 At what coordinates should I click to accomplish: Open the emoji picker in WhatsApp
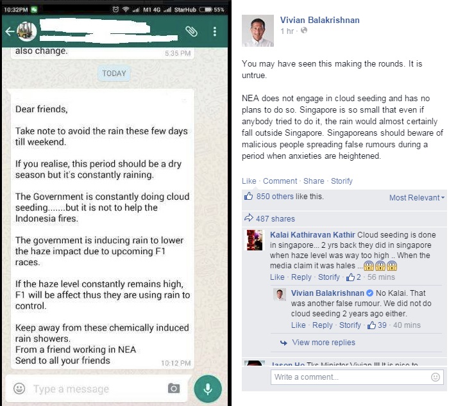click(x=19, y=388)
